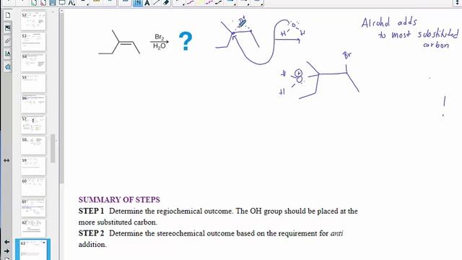Open page 58 thumbnail

pyautogui.click(x=33, y=145)
